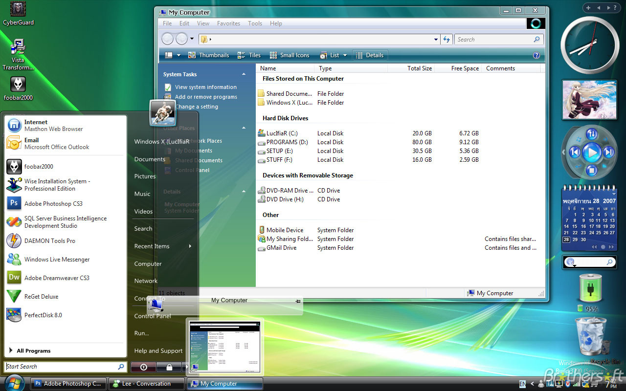This screenshot has width=626, height=391.
Task: Switch to Thumbnails view in My Computer
Action: point(209,55)
